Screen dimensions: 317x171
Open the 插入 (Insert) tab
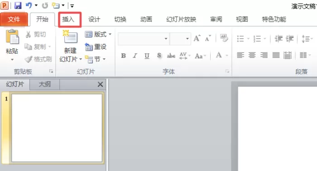68,19
